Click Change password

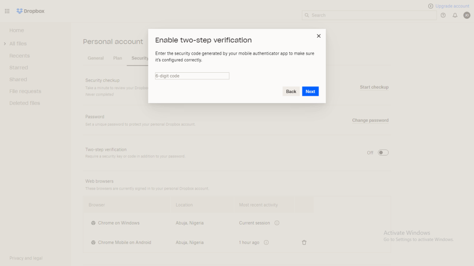pos(370,120)
